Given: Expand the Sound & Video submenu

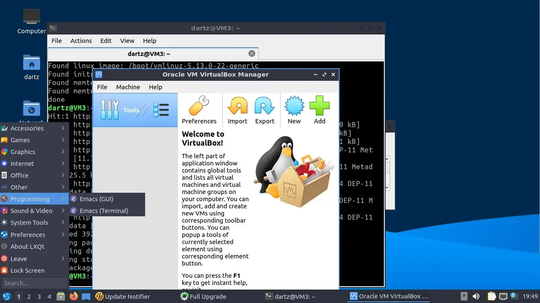Looking at the screenshot, I should click(34, 210).
